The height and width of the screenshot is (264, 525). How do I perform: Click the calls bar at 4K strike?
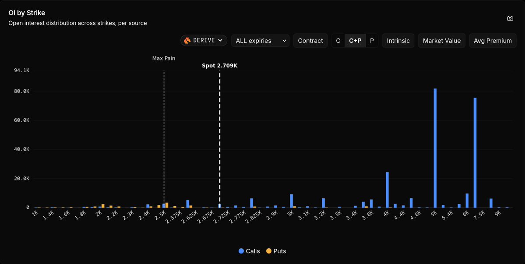coord(387,190)
